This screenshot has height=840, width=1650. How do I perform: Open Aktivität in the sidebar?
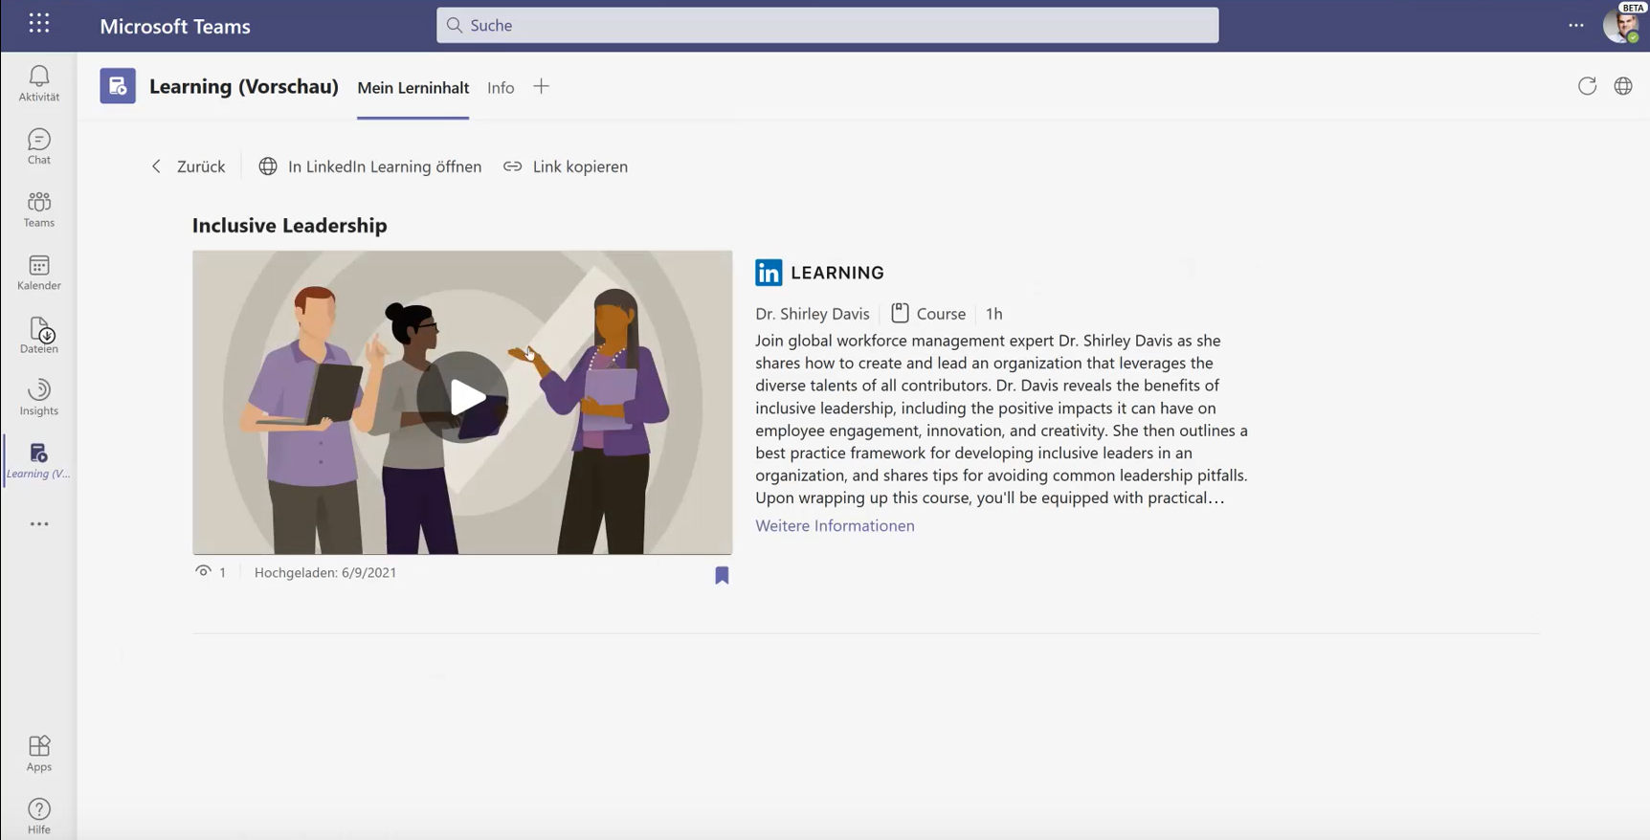pyautogui.click(x=39, y=83)
